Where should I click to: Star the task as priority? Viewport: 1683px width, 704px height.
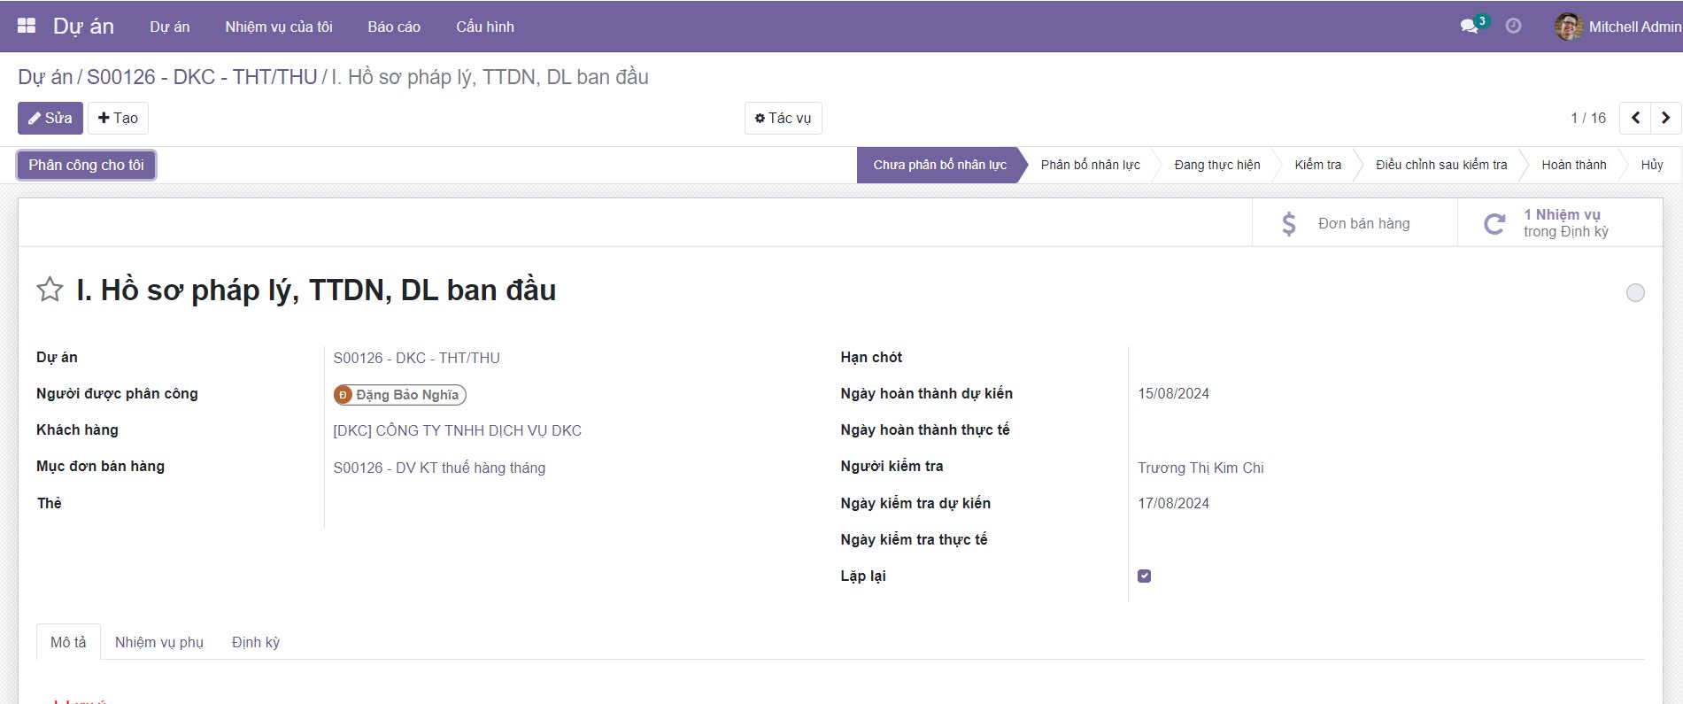50,290
